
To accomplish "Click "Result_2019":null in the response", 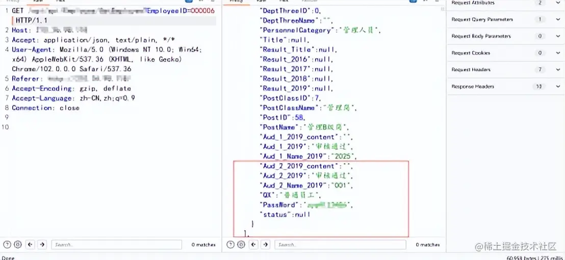I will [x=296, y=89].
